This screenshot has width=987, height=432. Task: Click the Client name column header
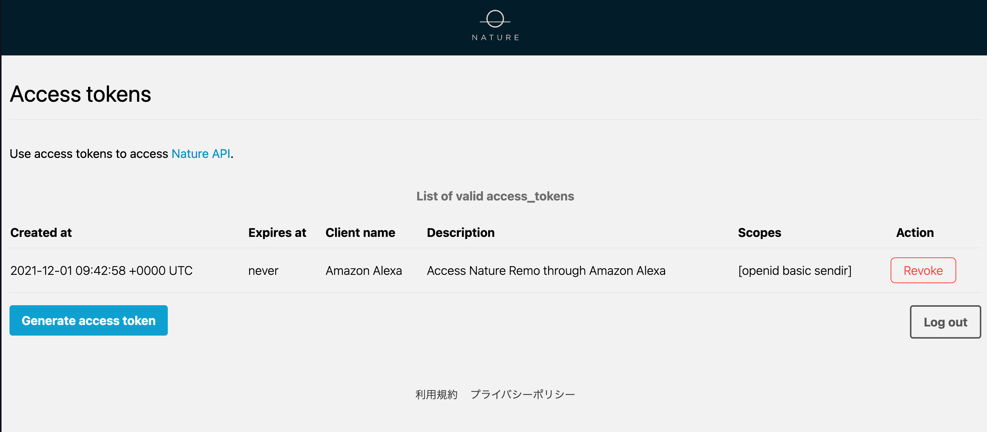(360, 233)
